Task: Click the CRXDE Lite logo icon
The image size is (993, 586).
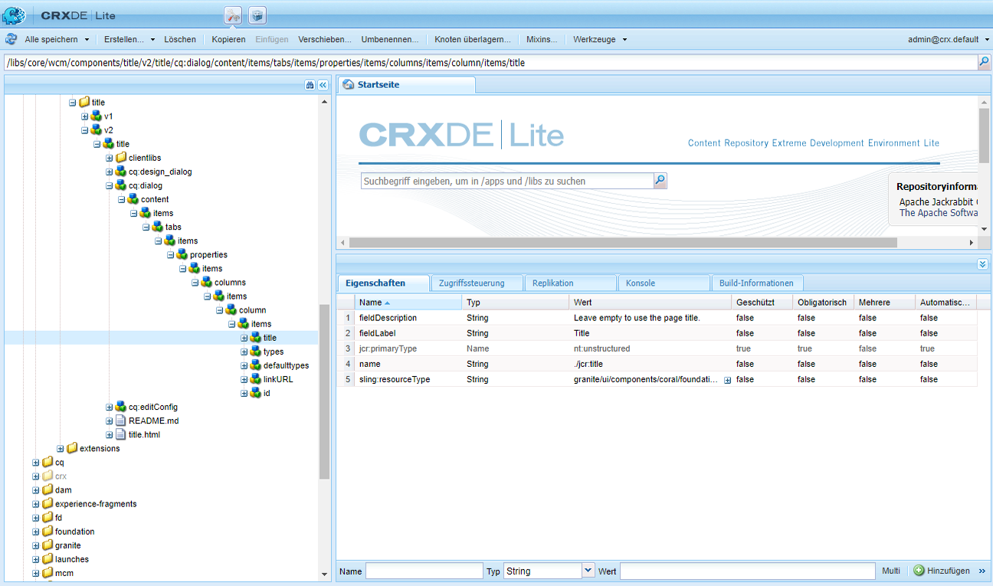Action: tap(15, 15)
